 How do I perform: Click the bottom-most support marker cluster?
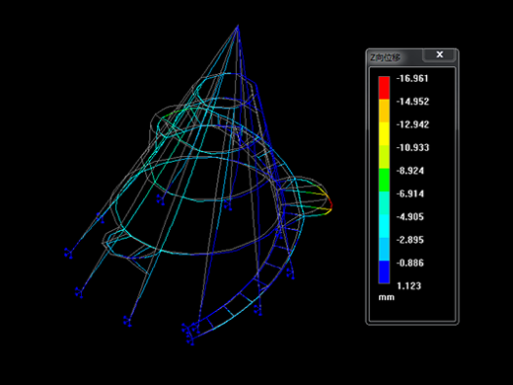click(x=188, y=334)
